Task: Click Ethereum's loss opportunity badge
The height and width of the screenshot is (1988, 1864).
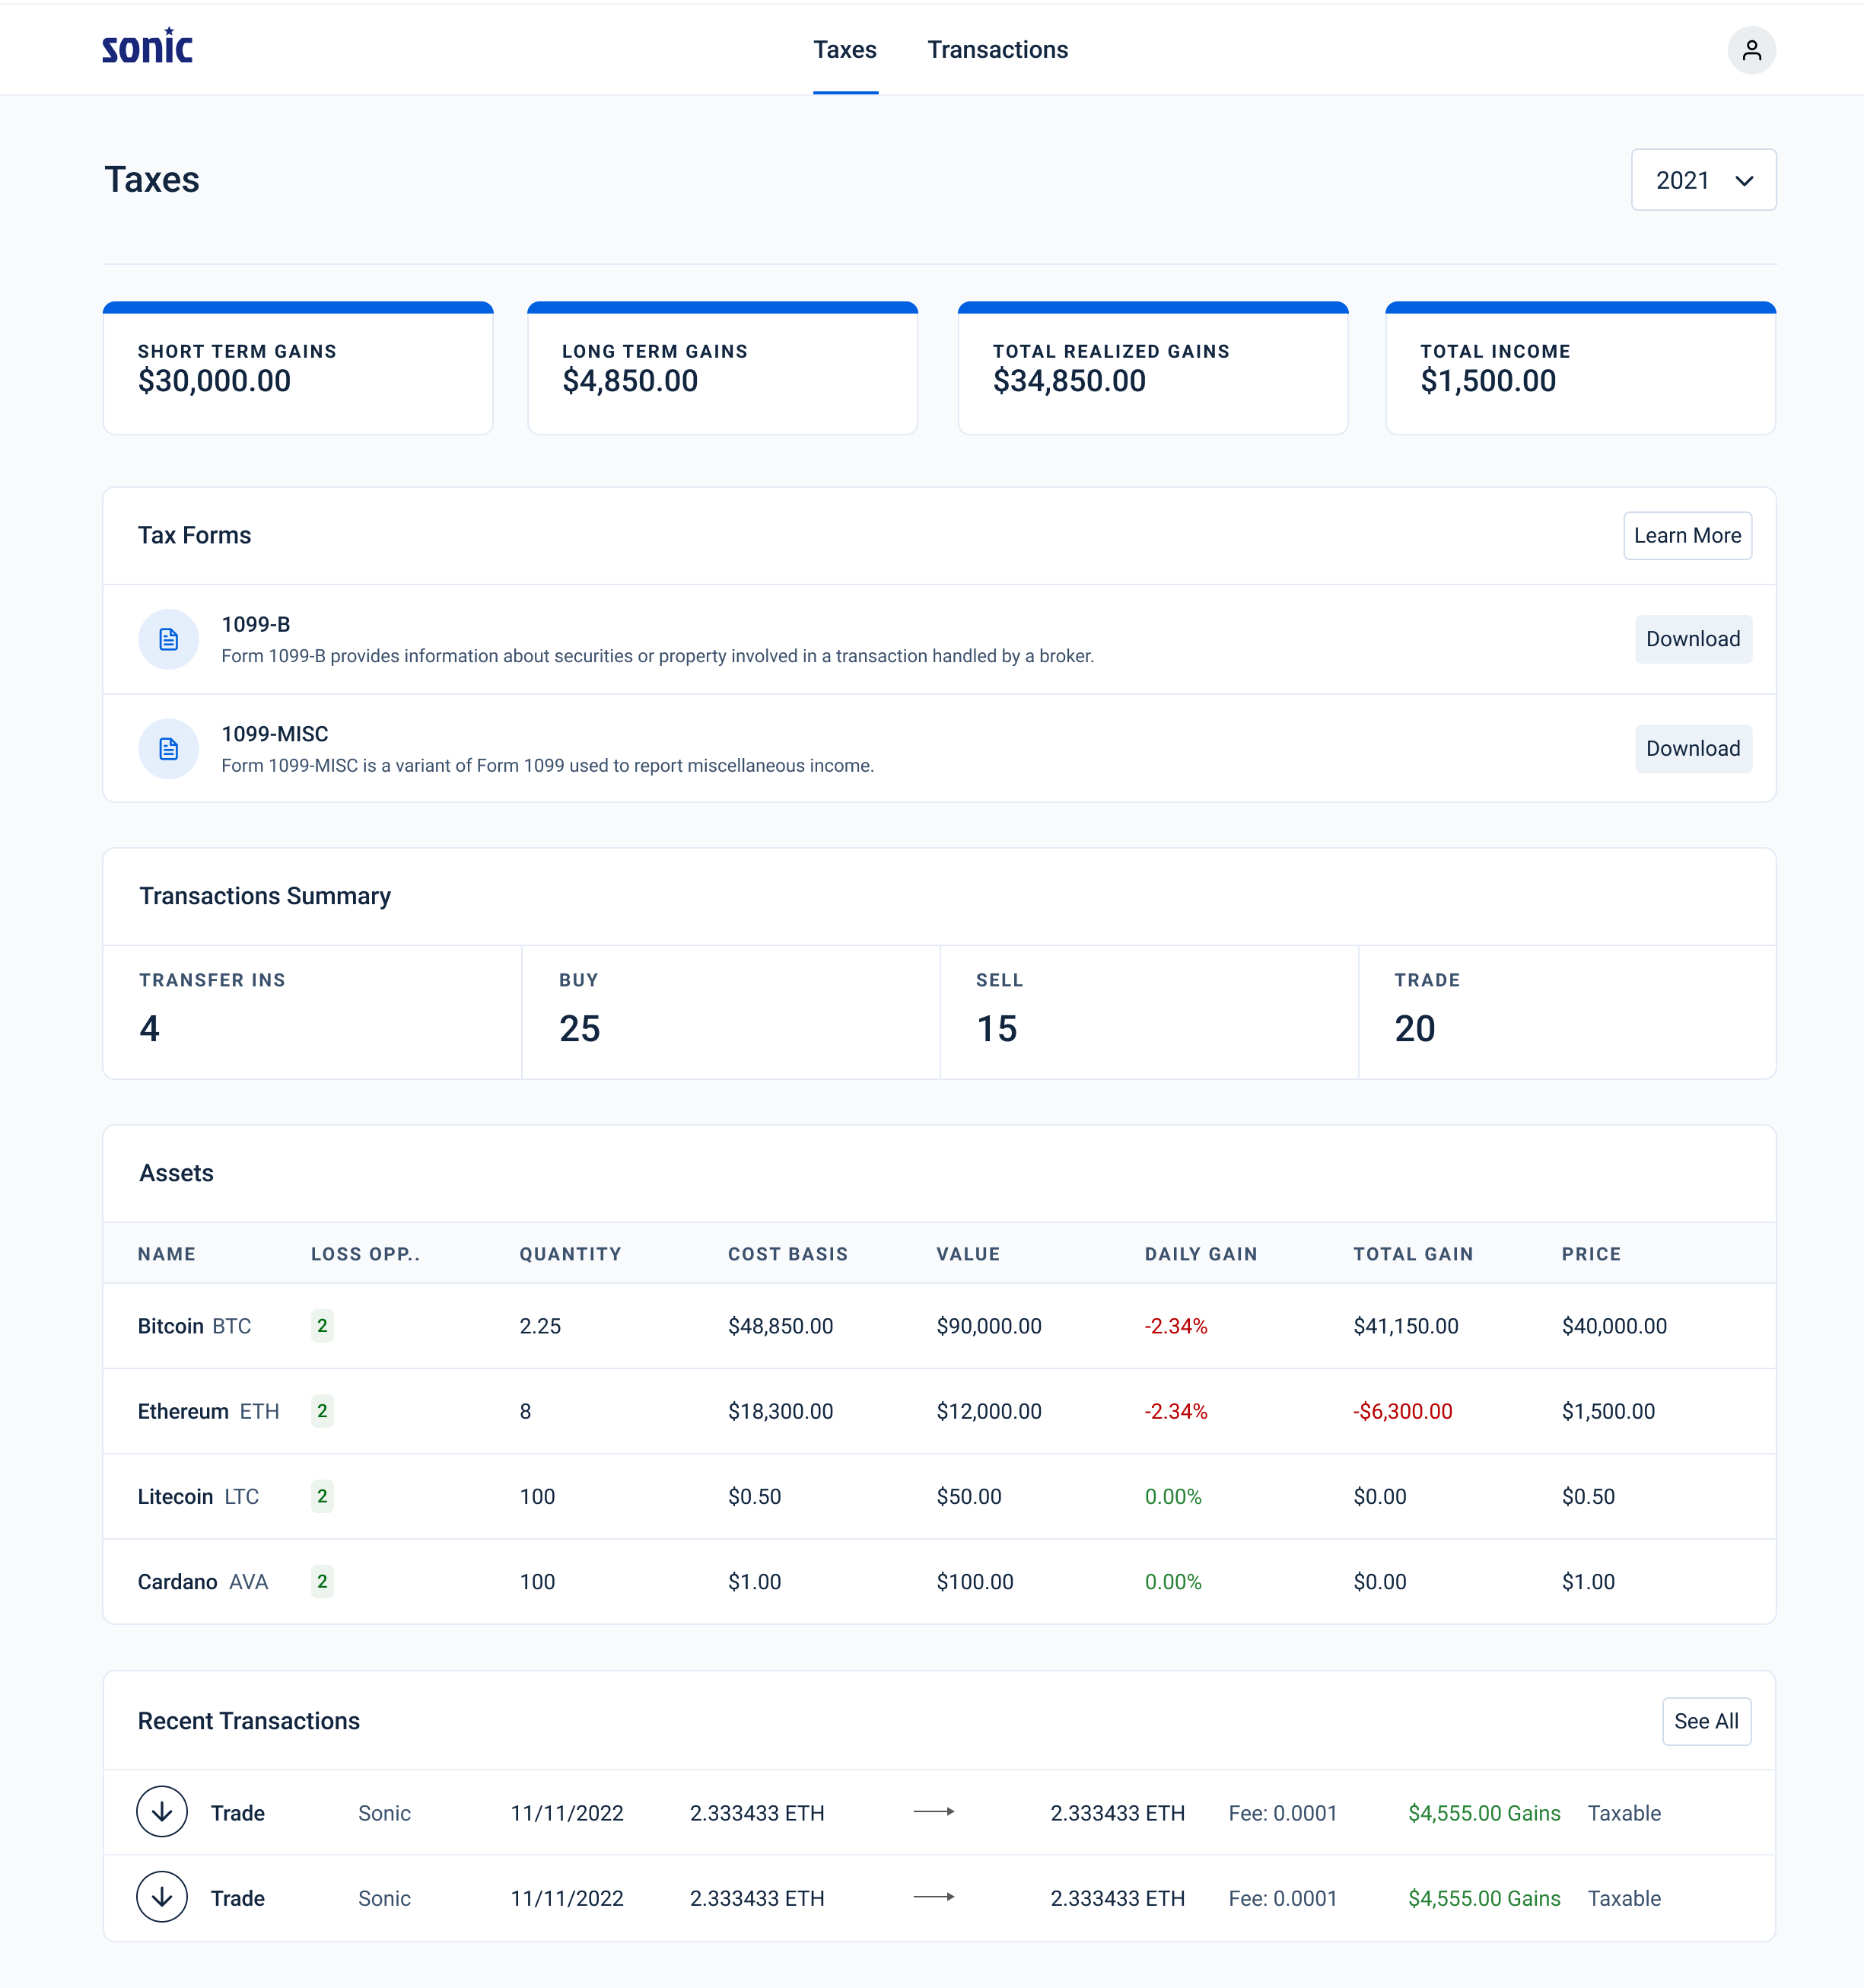Action: [x=322, y=1410]
